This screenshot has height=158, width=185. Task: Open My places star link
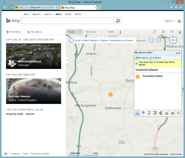(x=35, y=32)
